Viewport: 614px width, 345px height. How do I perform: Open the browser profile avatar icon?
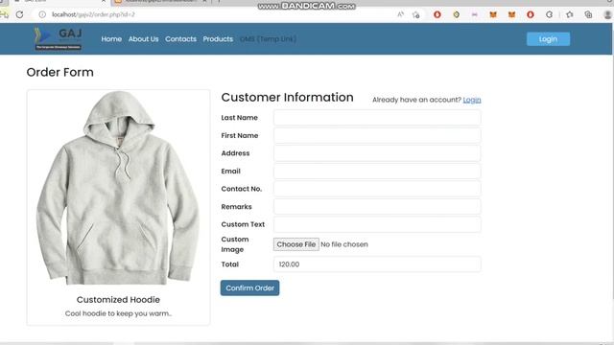click(607, 14)
